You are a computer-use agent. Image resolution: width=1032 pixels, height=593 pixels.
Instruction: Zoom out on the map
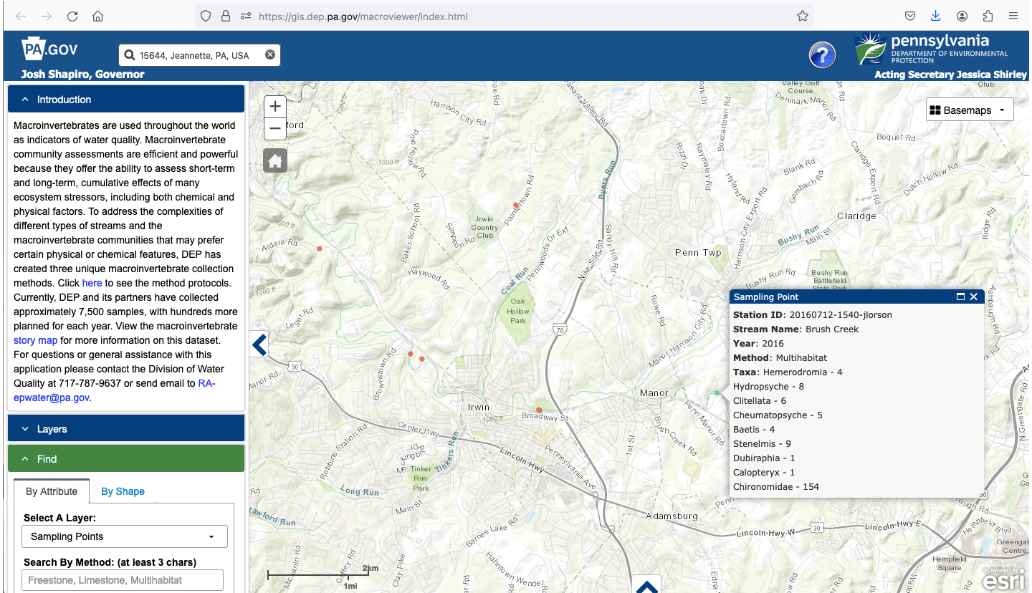(x=275, y=129)
